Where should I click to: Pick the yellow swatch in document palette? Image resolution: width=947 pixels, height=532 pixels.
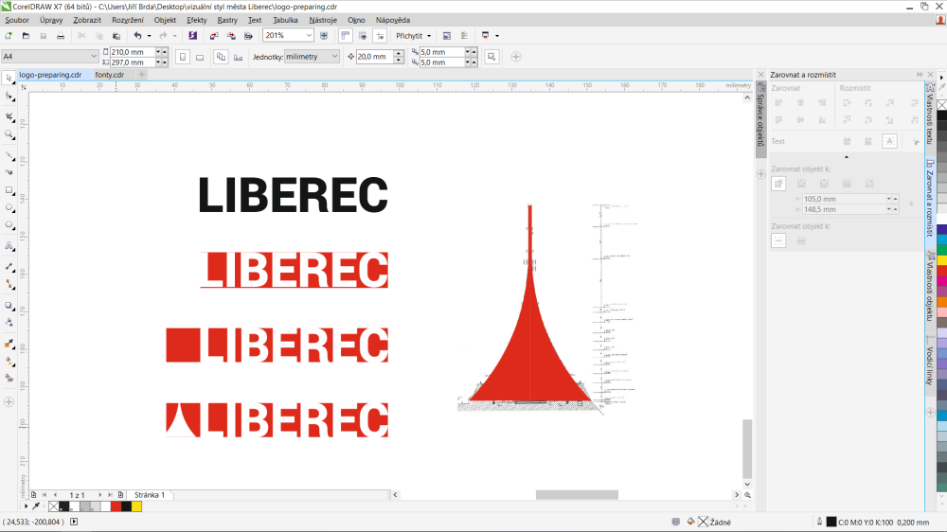[137, 506]
